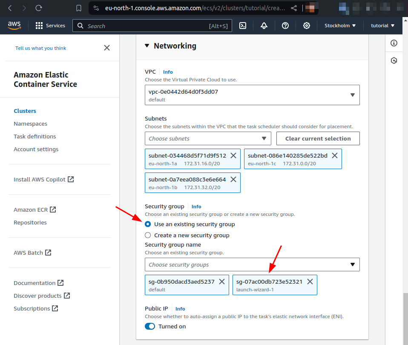Open the AWS Batch external link
This screenshot has width=408, height=345.
(32, 253)
